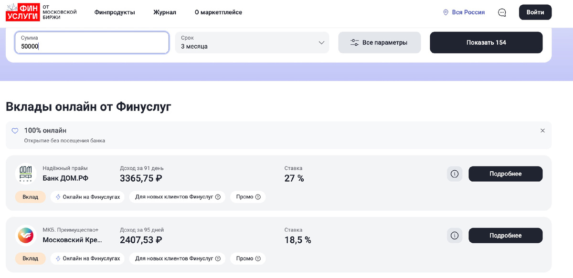Viewport: 573px width, 278px height.
Task: Click Показать 154 button
Action: pyautogui.click(x=486, y=42)
